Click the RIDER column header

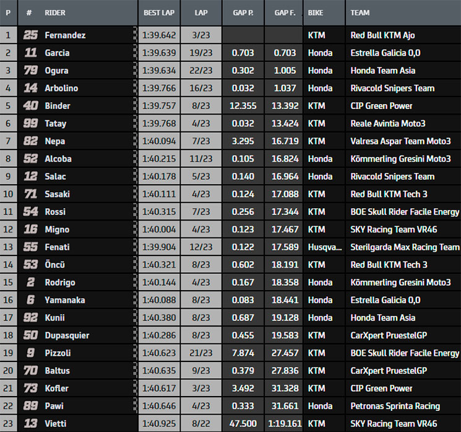(x=55, y=12)
